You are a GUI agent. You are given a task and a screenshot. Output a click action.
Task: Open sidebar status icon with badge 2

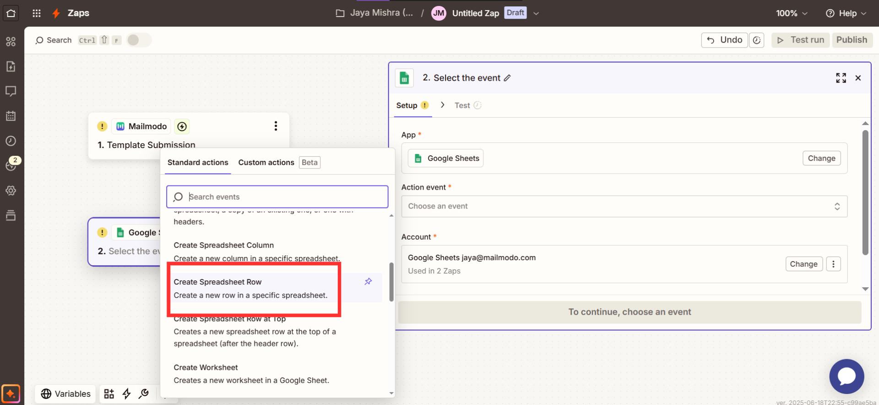pyautogui.click(x=11, y=165)
